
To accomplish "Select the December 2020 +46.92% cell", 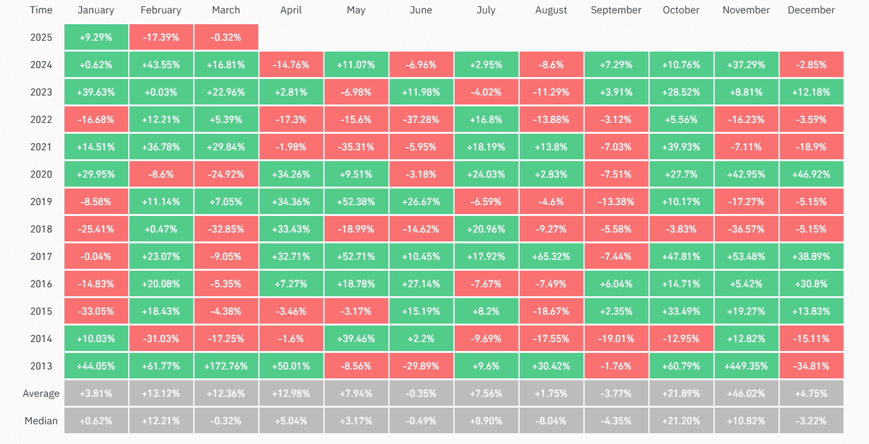I will pos(811,175).
